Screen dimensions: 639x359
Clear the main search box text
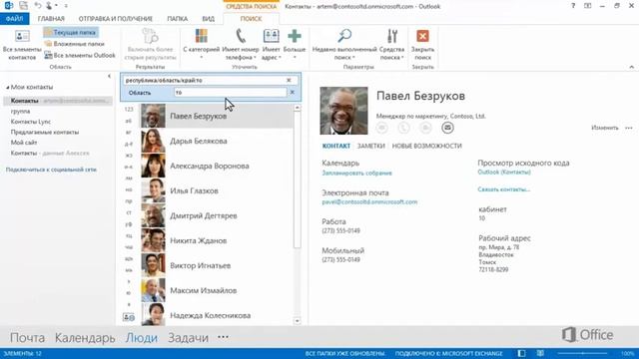tap(289, 80)
